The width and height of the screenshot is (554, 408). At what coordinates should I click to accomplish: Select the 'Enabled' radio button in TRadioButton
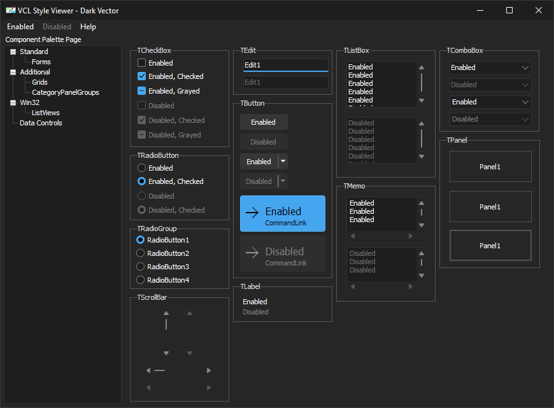141,168
